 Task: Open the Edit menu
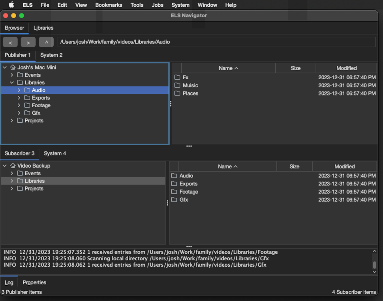pos(62,5)
